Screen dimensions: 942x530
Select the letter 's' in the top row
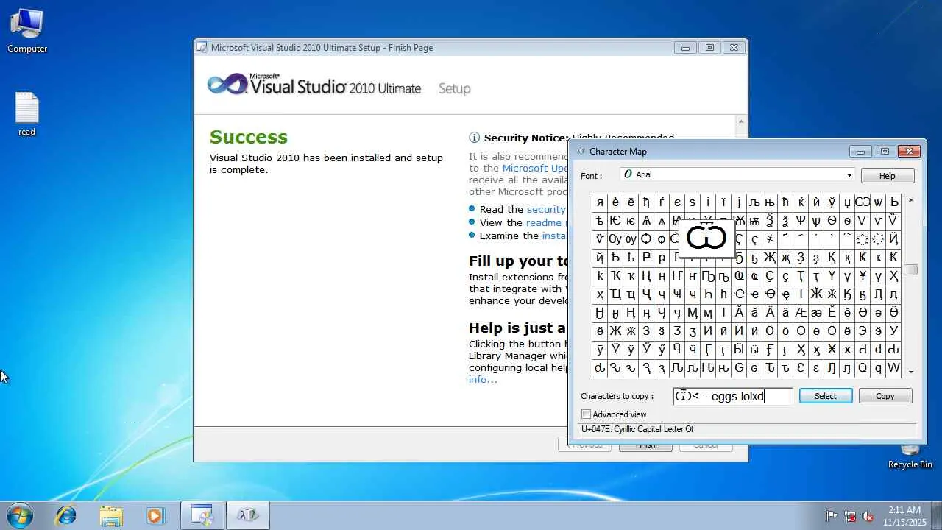[x=693, y=202]
